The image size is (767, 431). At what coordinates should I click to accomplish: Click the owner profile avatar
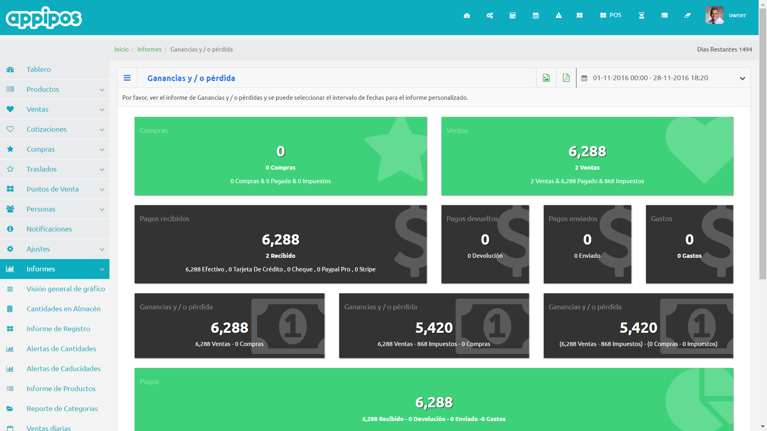tap(714, 15)
